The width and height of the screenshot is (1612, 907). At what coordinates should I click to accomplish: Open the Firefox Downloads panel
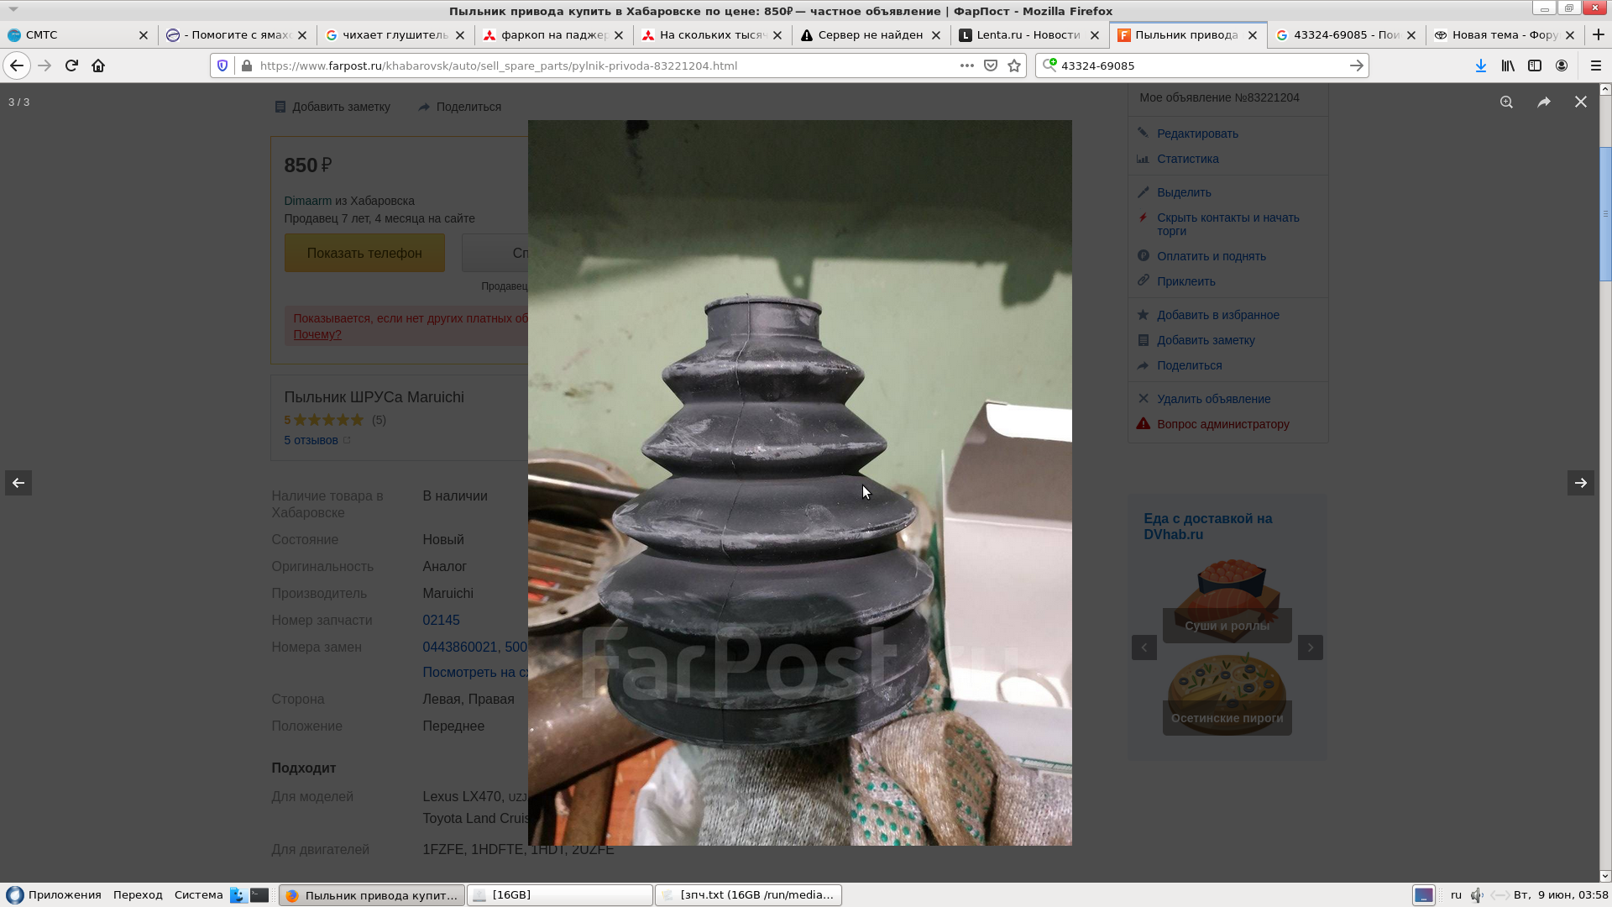[1481, 66]
